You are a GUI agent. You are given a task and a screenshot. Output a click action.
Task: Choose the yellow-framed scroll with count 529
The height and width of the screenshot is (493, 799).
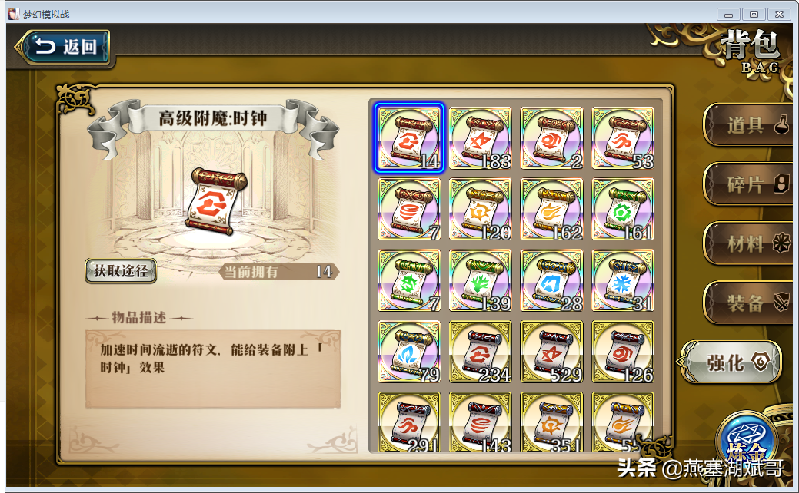click(551, 352)
